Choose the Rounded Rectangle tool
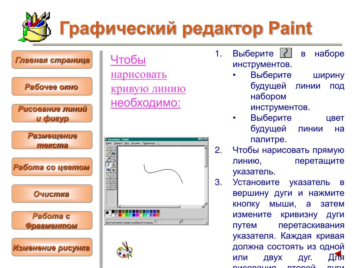357x268 pixels. 113,186
